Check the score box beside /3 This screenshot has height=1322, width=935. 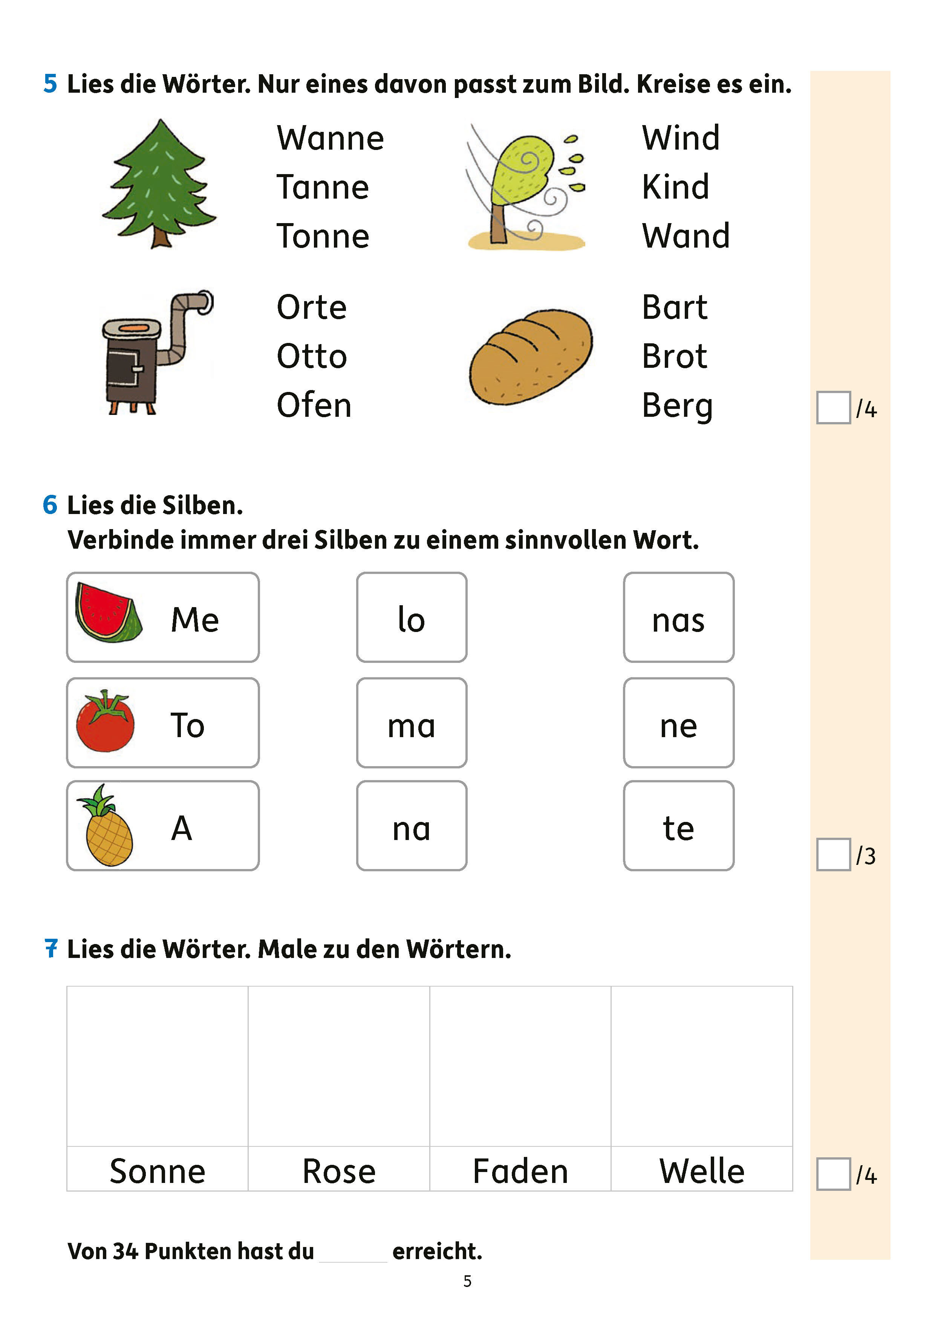pos(832,854)
